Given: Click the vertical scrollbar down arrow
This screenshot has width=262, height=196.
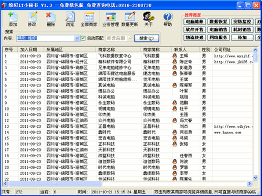Looking at the screenshot, I should pyautogui.click(x=255, y=178).
